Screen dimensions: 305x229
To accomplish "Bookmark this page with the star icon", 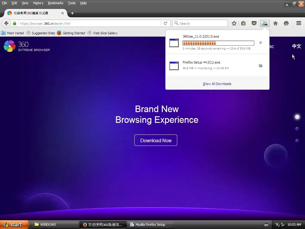I will [x=234, y=23].
